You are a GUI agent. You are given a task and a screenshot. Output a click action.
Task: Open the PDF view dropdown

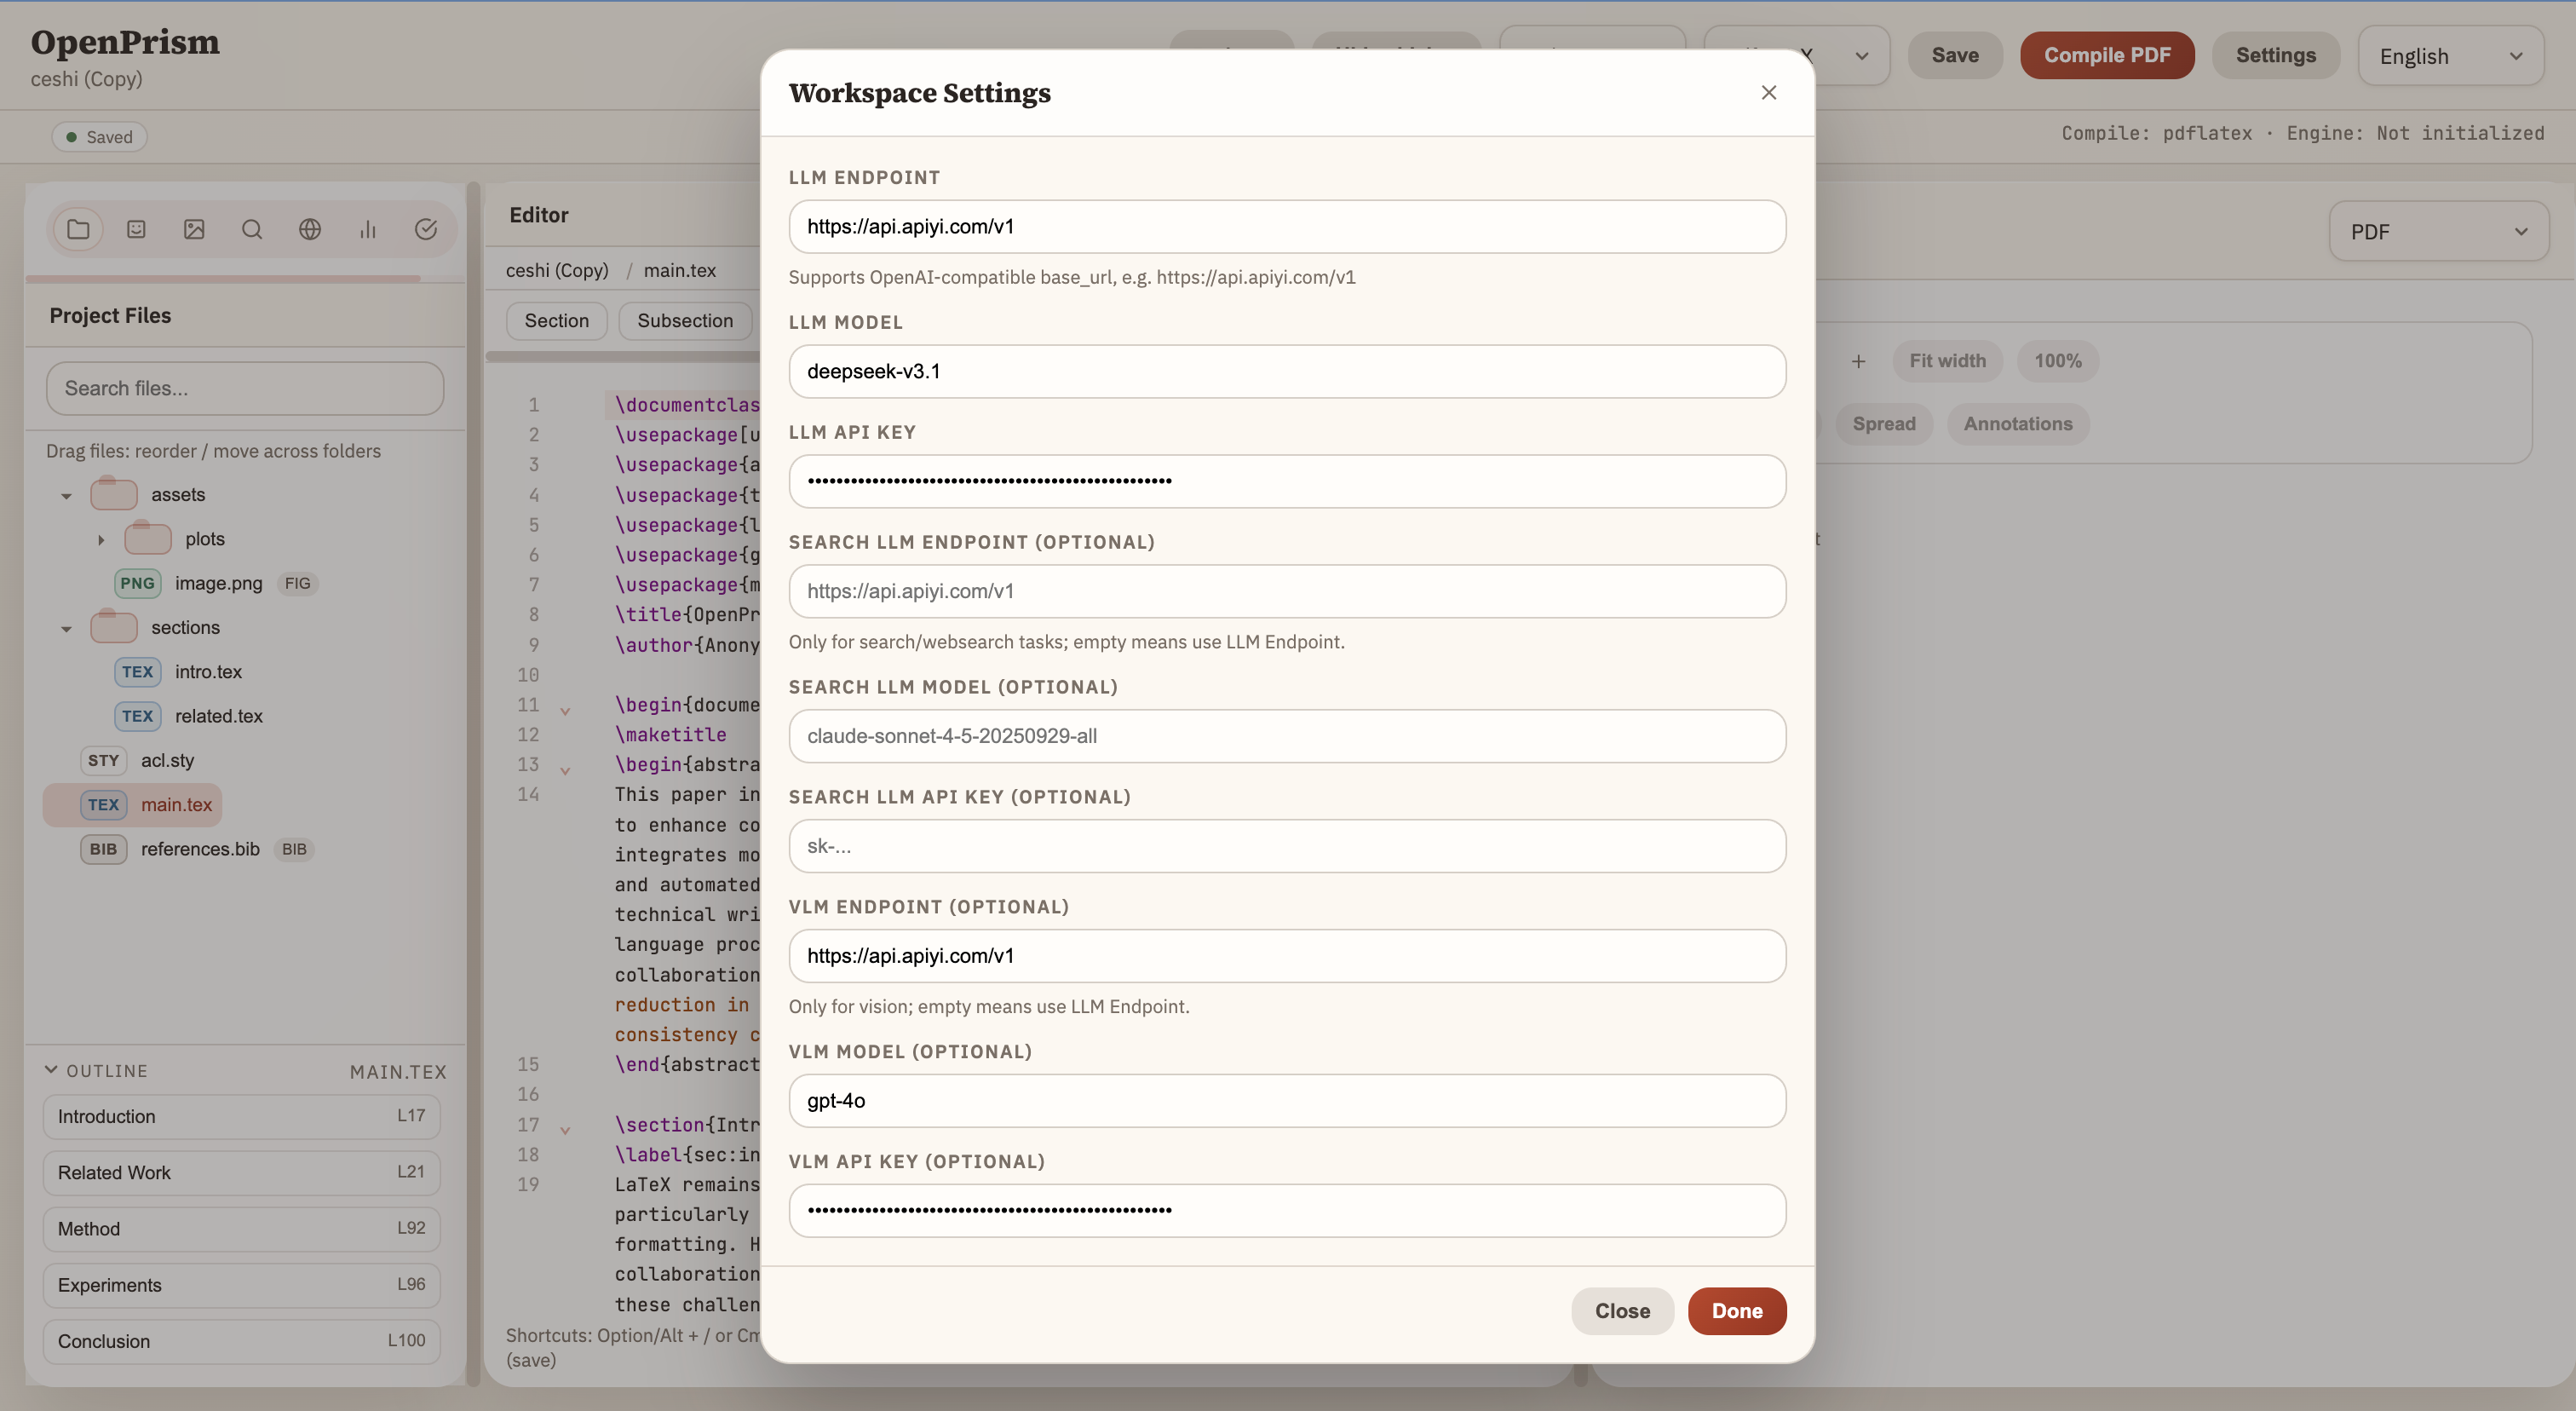[x=2438, y=231]
